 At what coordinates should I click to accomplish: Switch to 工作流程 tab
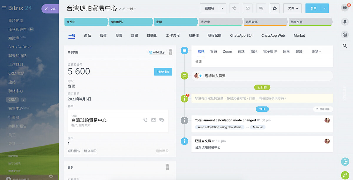(x=173, y=36)
